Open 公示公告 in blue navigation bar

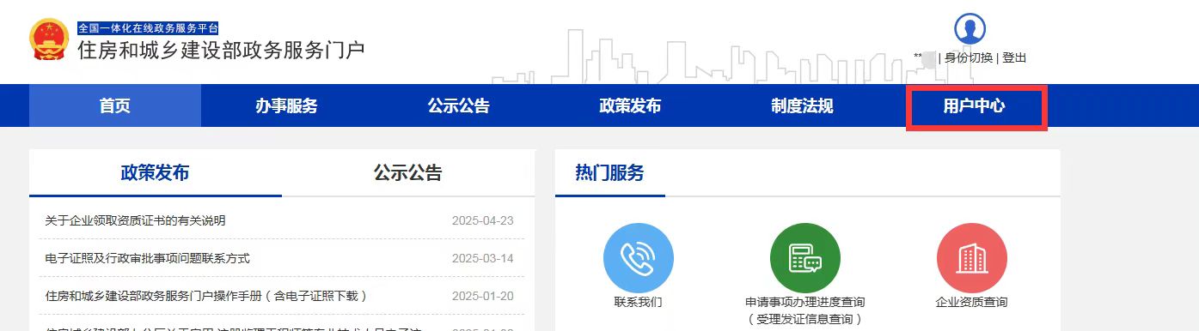(x=458, y=105)
